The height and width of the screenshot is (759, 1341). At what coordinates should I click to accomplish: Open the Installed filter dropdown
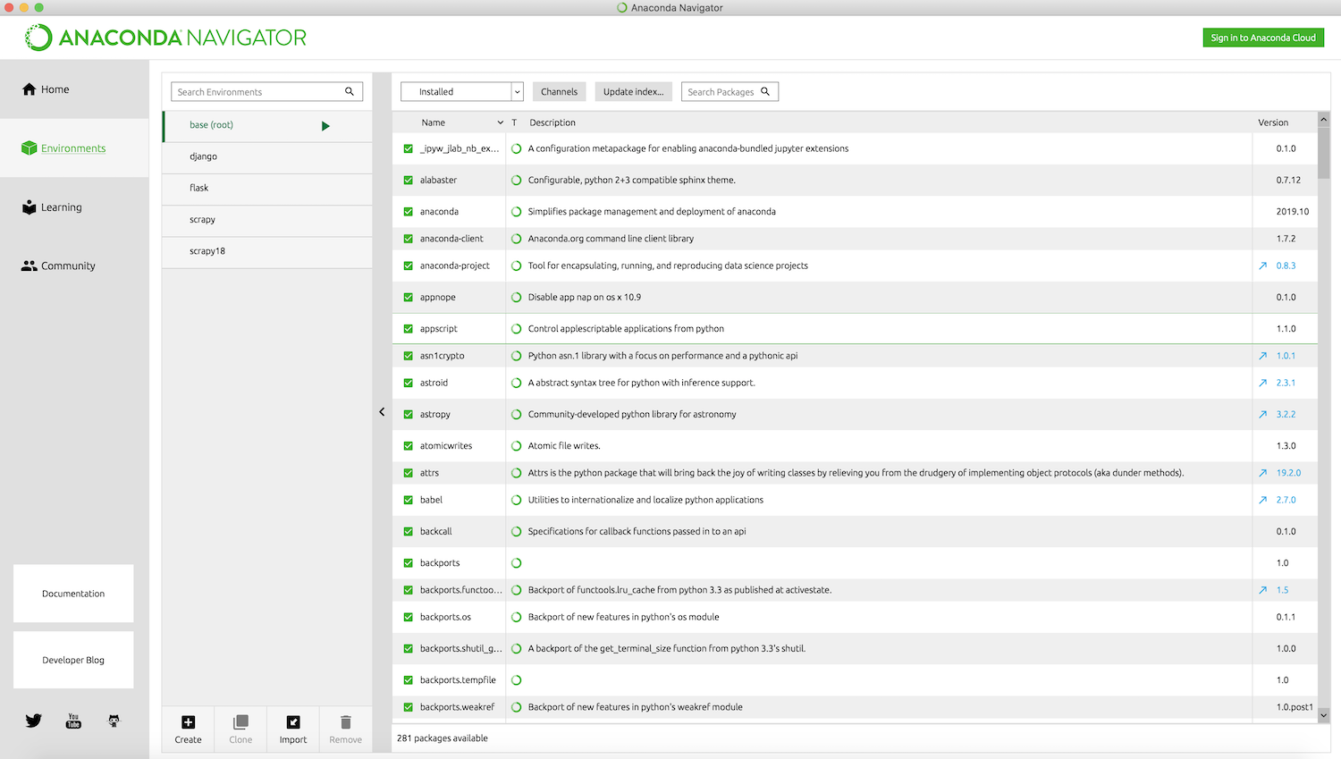tap(461, 91)
